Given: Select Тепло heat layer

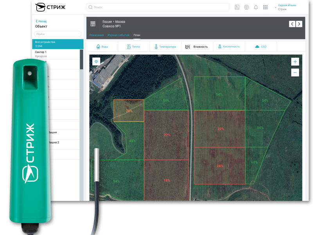Looking at the screenshot, I should [133, 47].
